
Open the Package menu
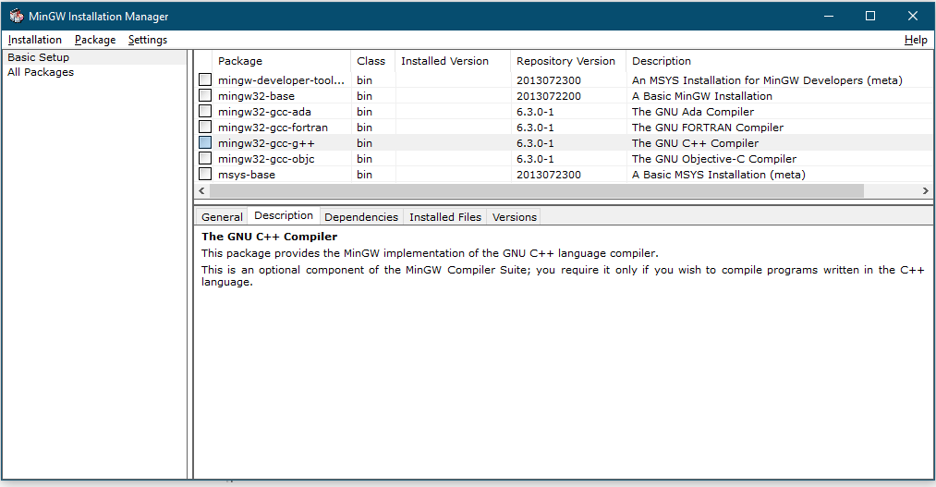tap(95, 40)
